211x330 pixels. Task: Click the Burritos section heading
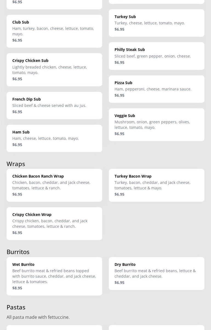click(x=18, y=252)
